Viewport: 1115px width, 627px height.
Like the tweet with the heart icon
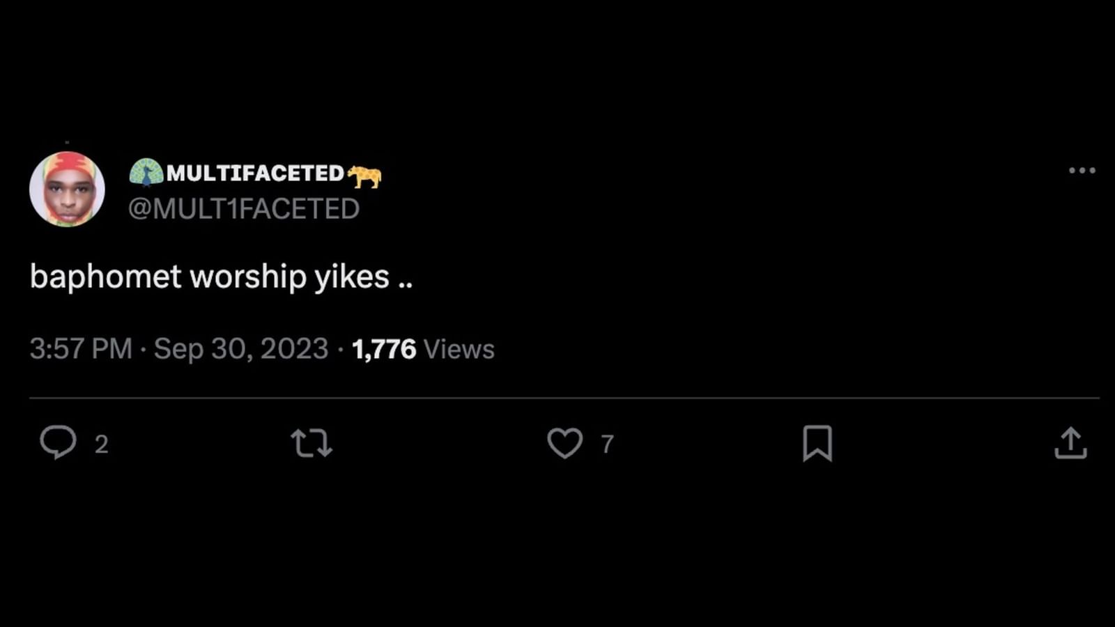[x=564, y=443]
